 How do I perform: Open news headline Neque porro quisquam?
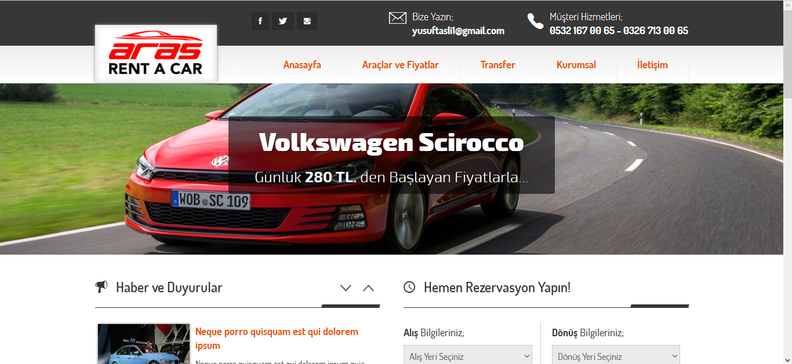coord(277,339)
